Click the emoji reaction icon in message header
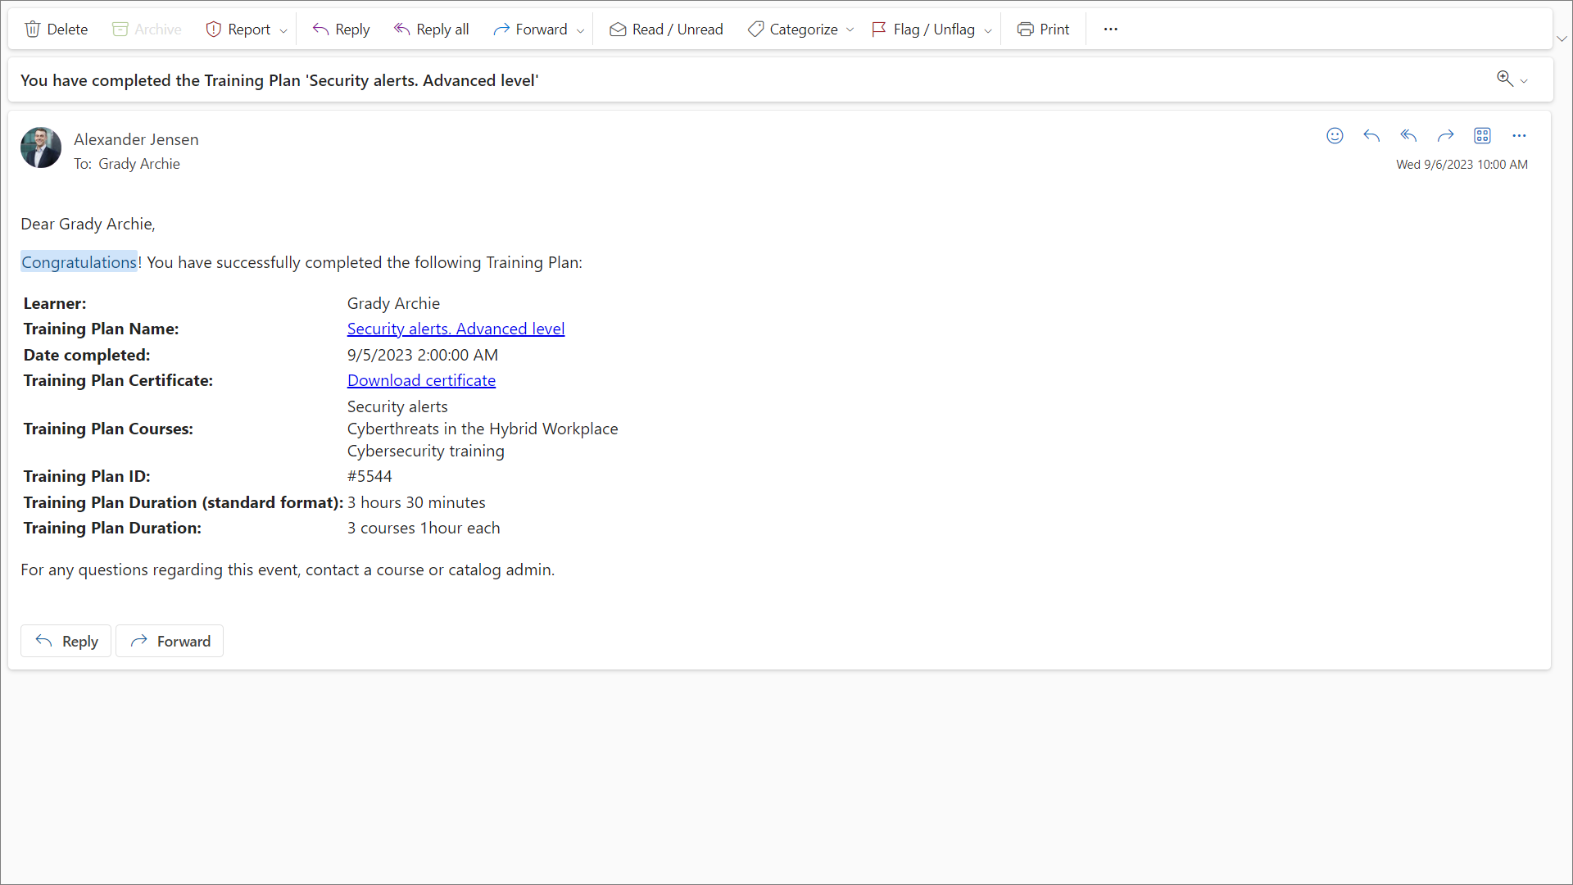Image resolution: width=1573 pixels, height=885 pixels. (x=1335, y=136)
